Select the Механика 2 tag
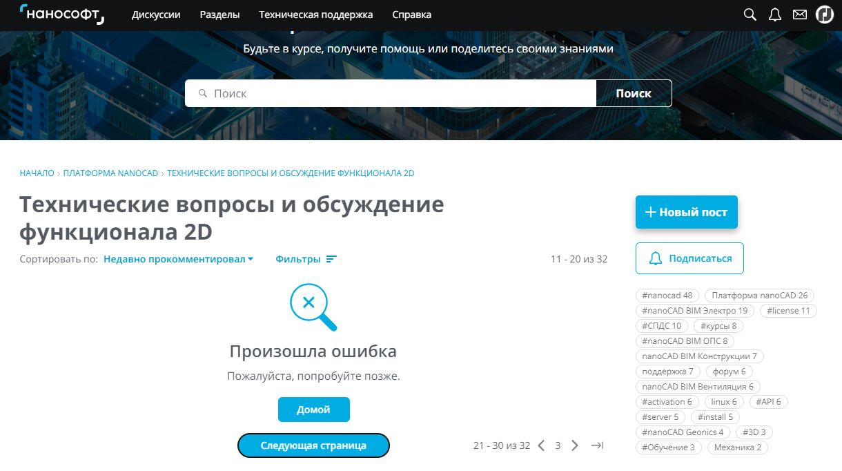Screen dimensions: 842x471 [738, 448]
